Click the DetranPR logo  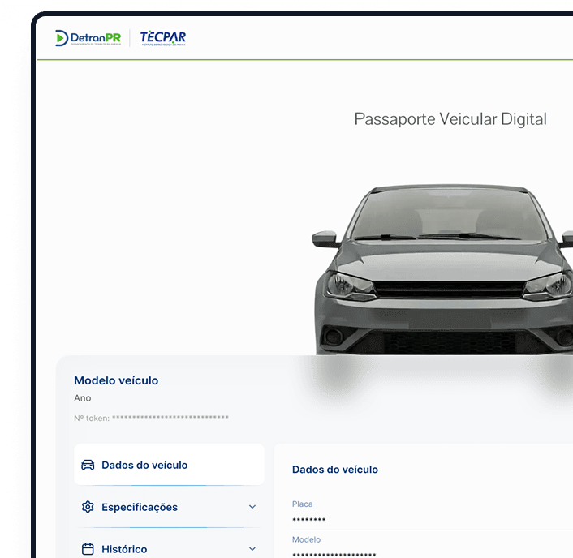(88, 38)
